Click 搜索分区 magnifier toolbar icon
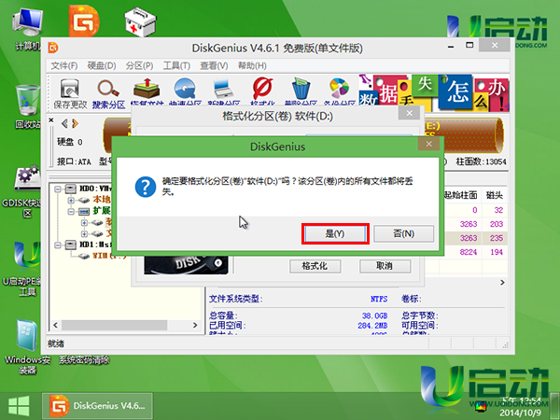The height and width of the screenshot is (420, 560). [108, 93]
